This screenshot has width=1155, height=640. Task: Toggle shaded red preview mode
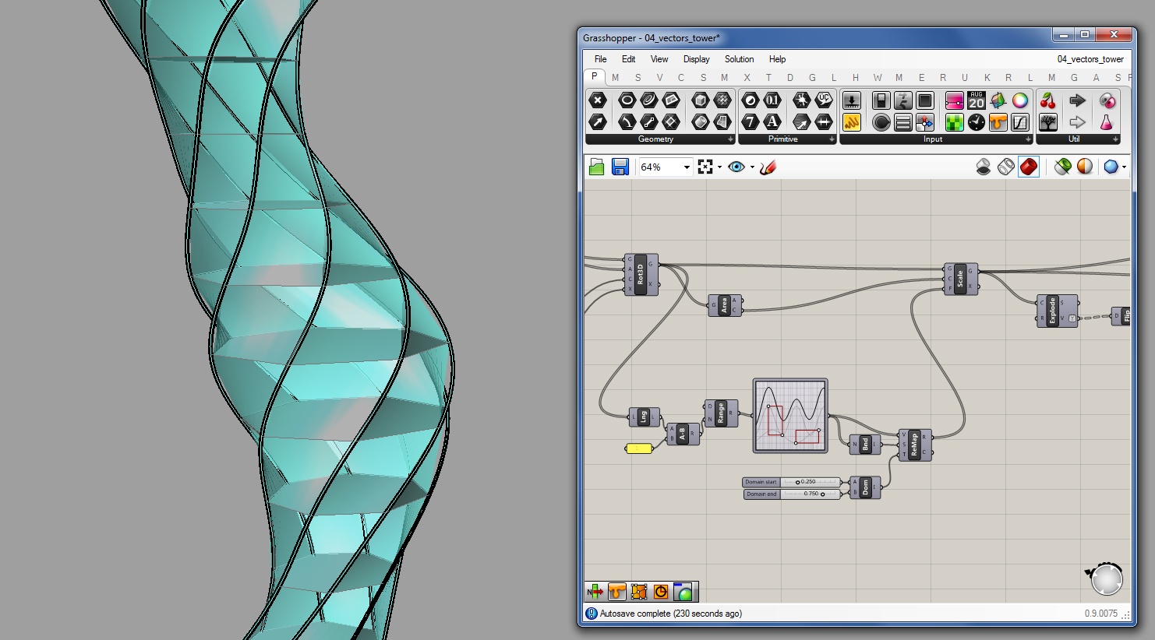1029,167
